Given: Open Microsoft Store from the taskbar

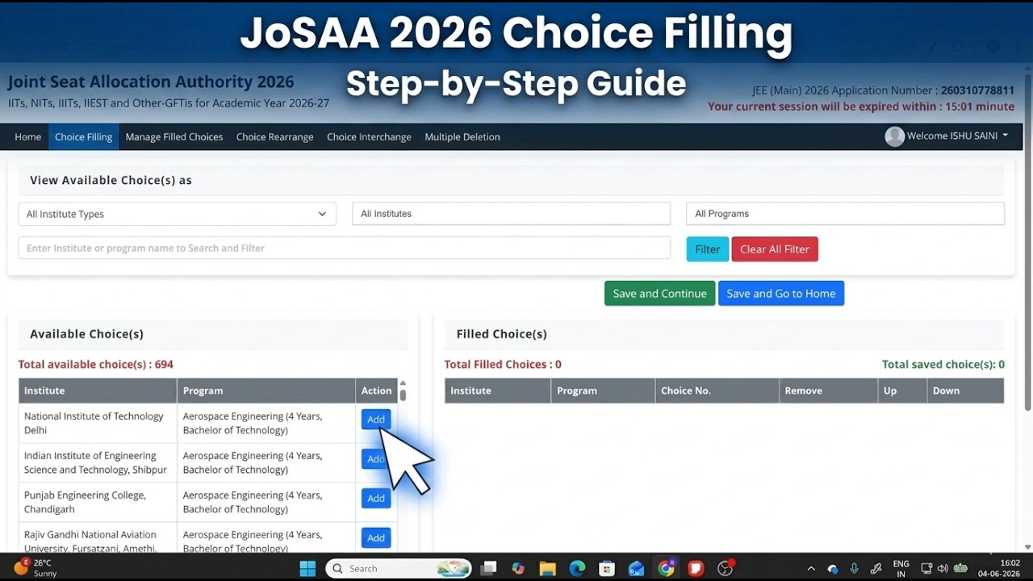Looking at the screenshot, I should (x=607, y=568).
